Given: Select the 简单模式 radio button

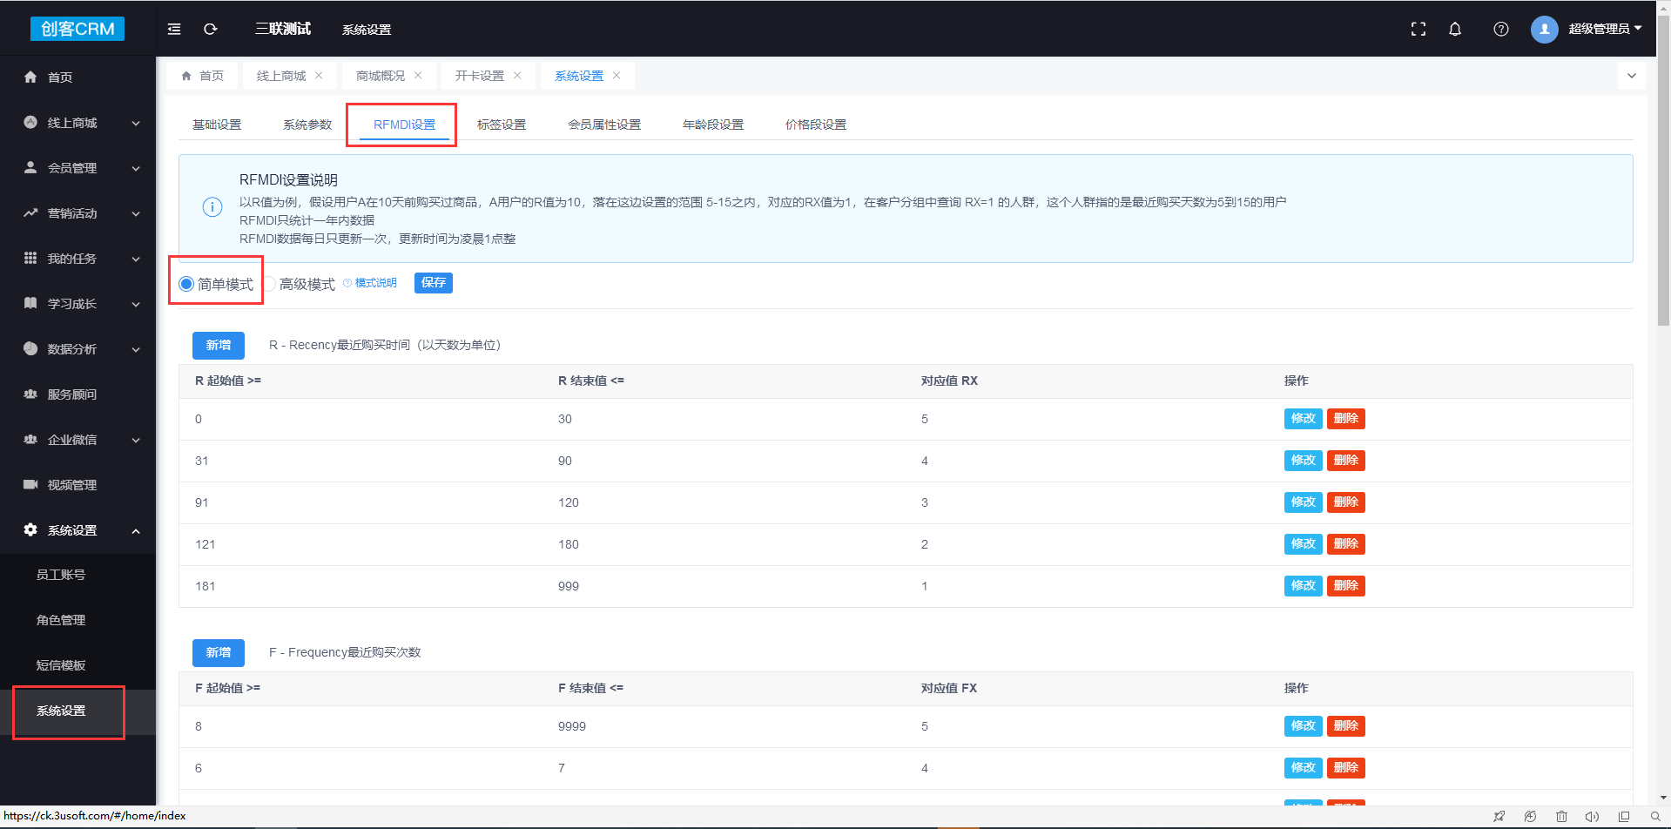Looking at the screenshot, I should (186, 284).
